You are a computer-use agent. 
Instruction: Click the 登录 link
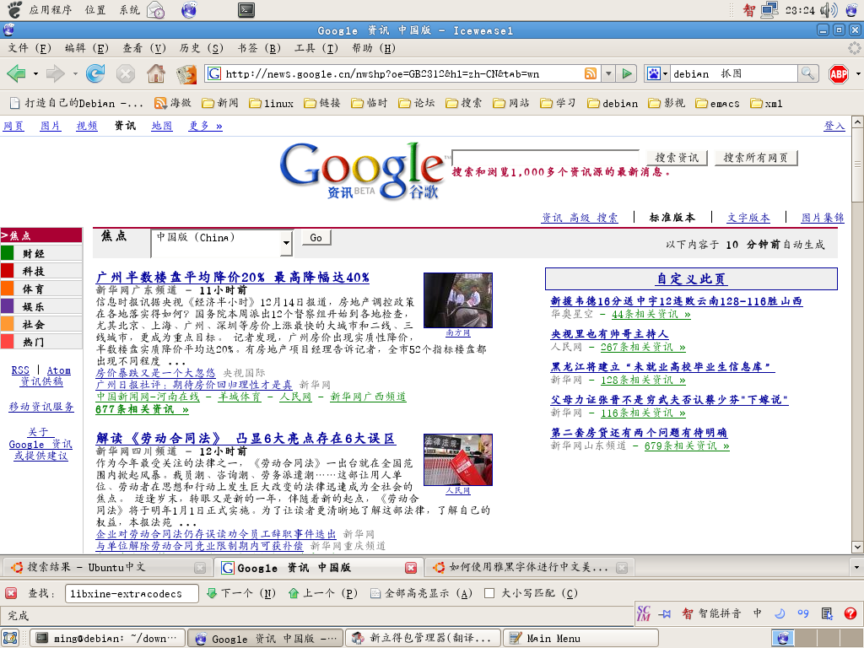tap(834, 127)
